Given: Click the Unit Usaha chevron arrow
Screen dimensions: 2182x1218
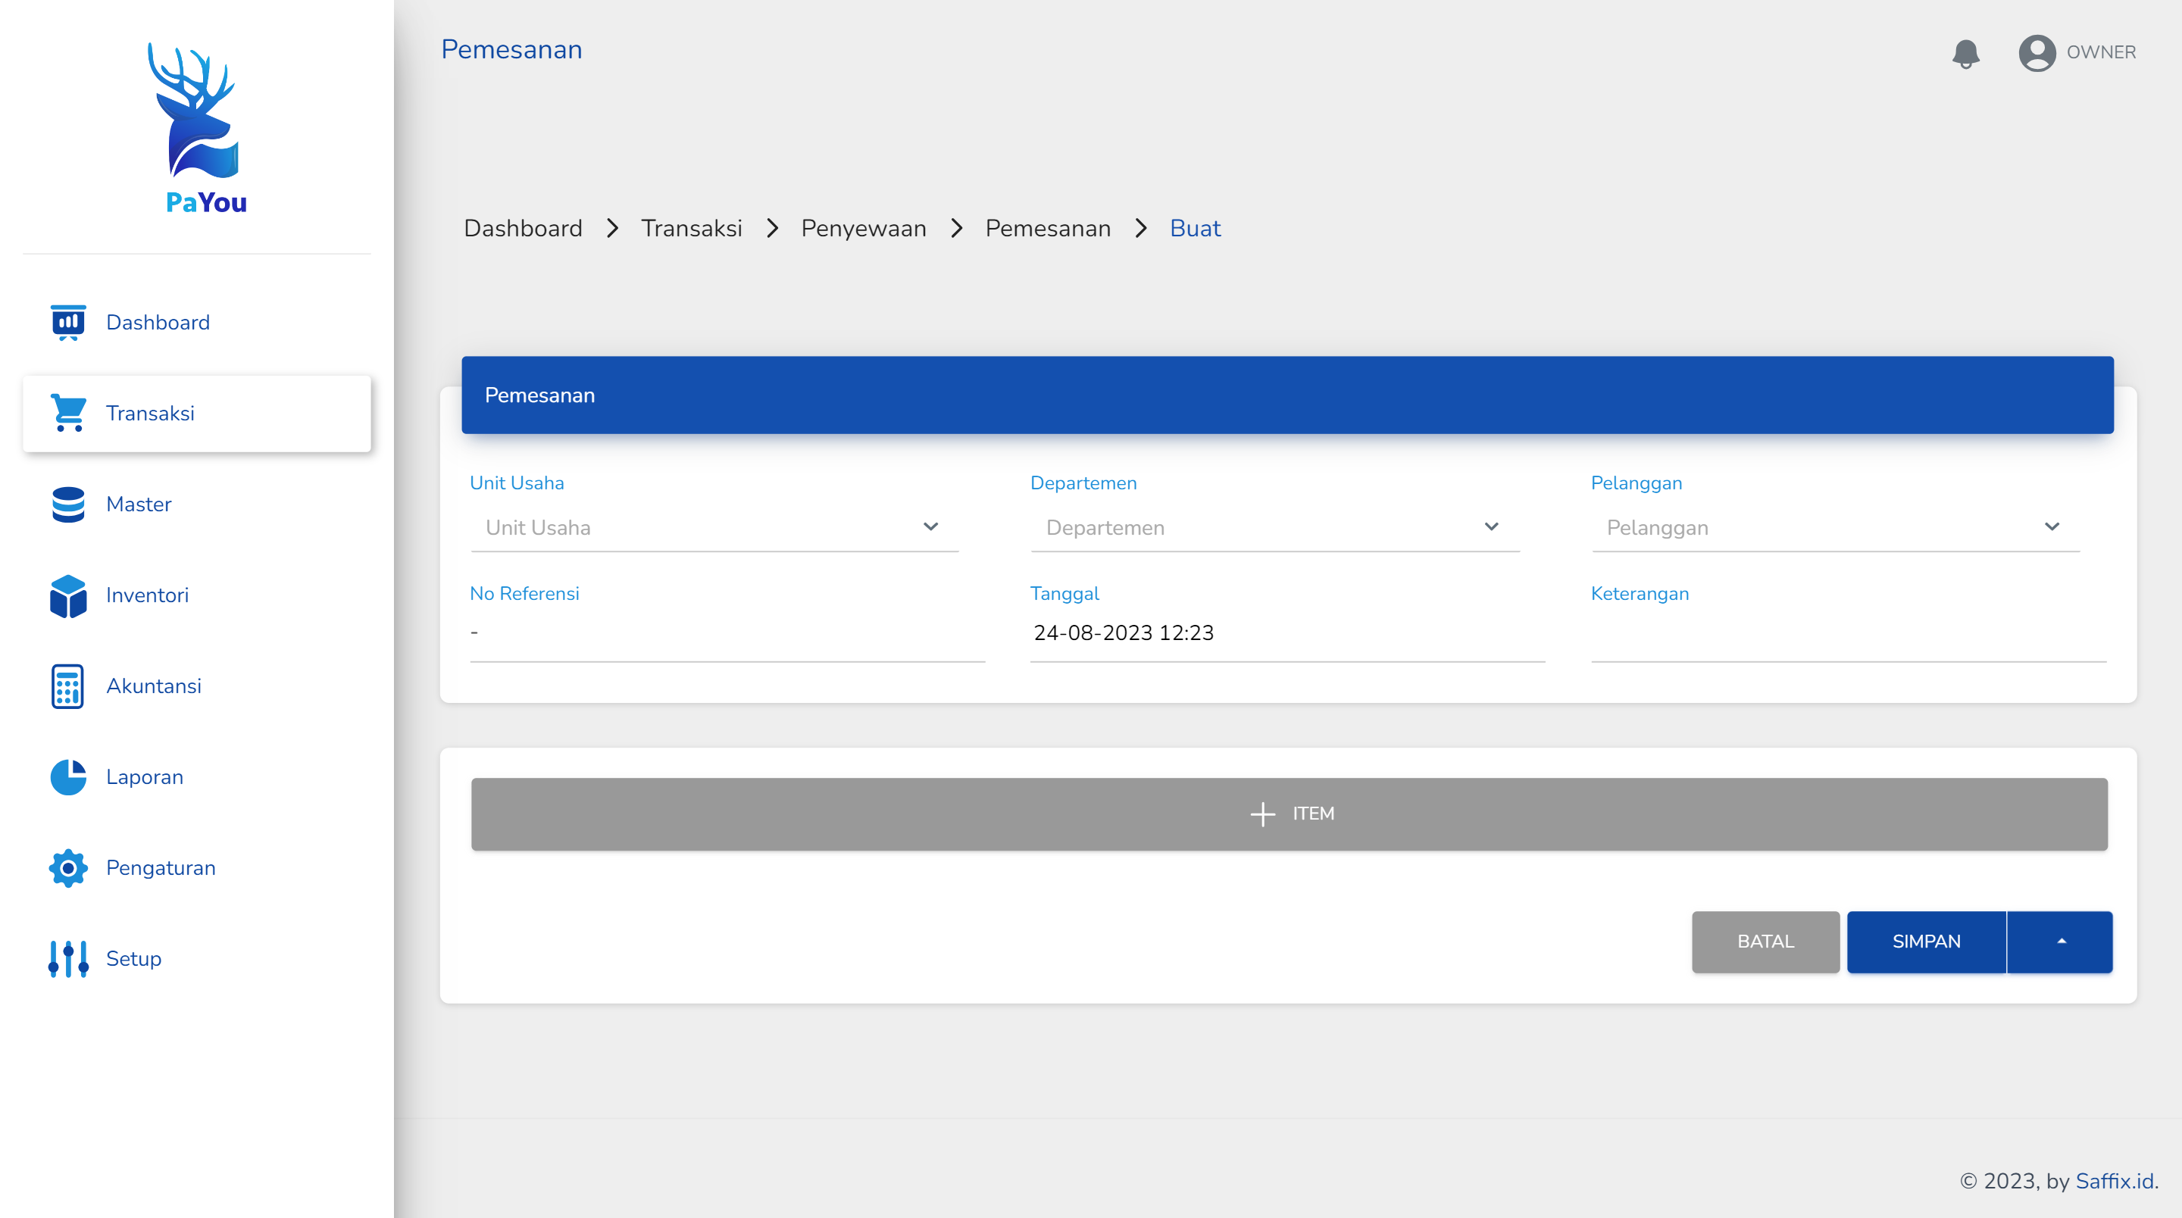Looking at the screenshot, I should point(931,527).
